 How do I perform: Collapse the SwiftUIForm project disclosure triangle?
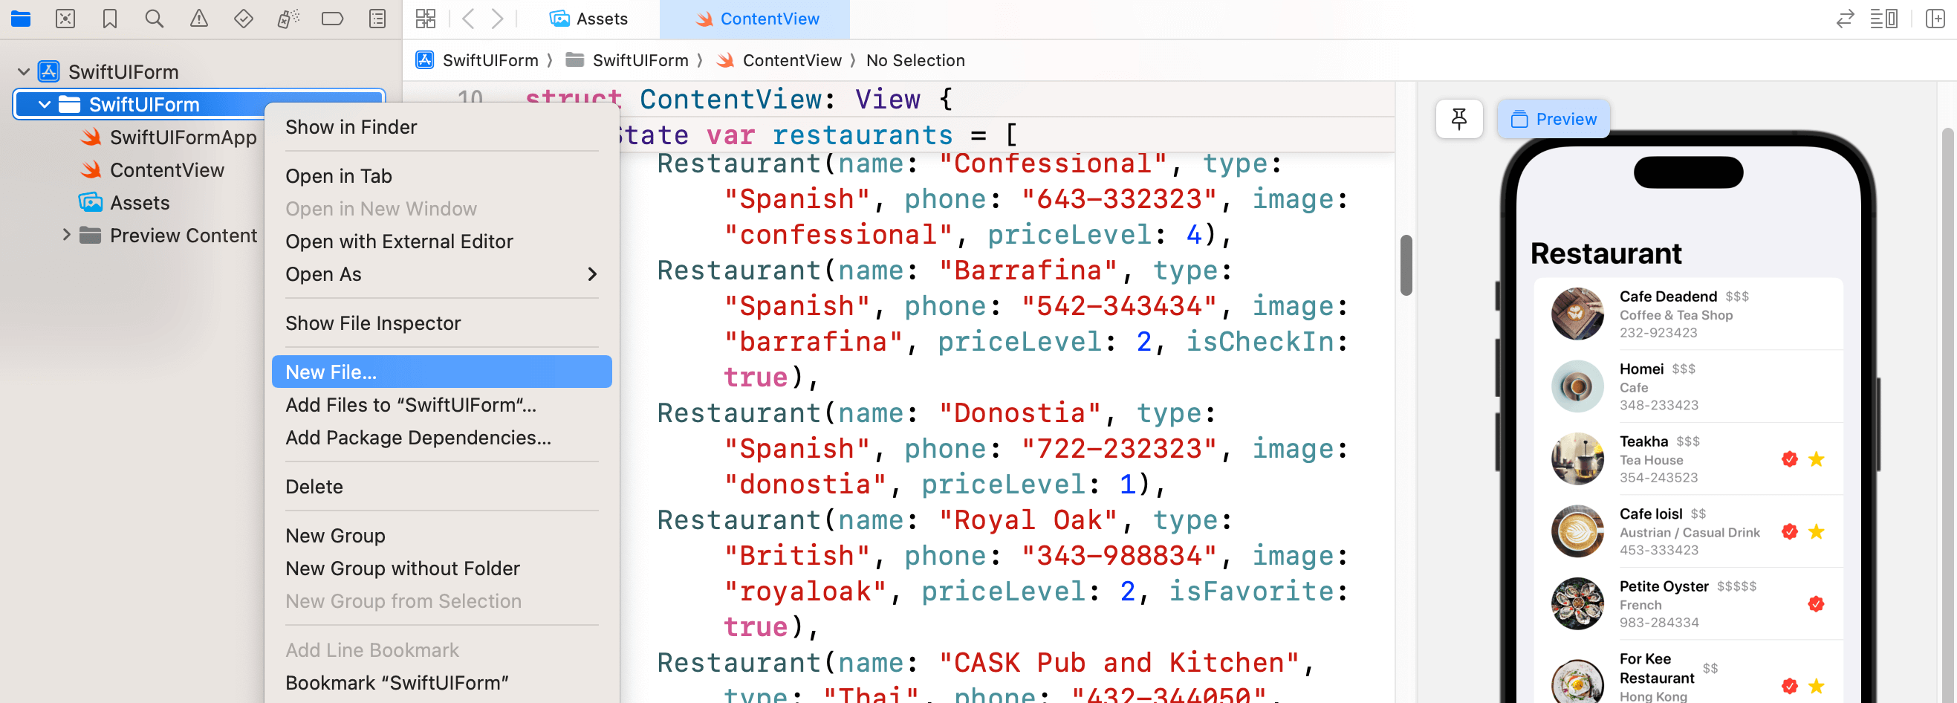pyautogui.click(x=23, y=71)
